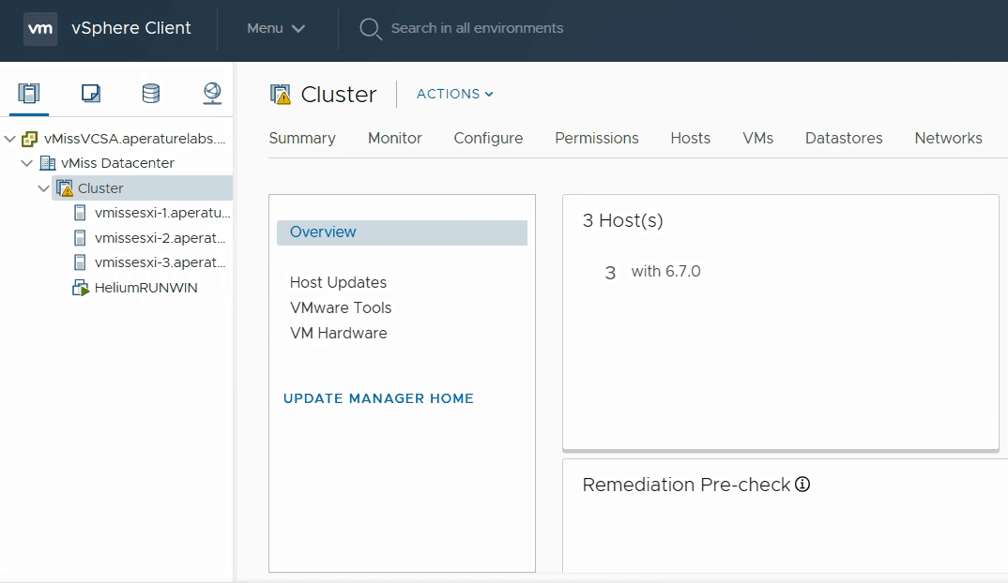Click the 'with 6.7.0' version text
1008x583 pixels.
[x=666, y=272]
